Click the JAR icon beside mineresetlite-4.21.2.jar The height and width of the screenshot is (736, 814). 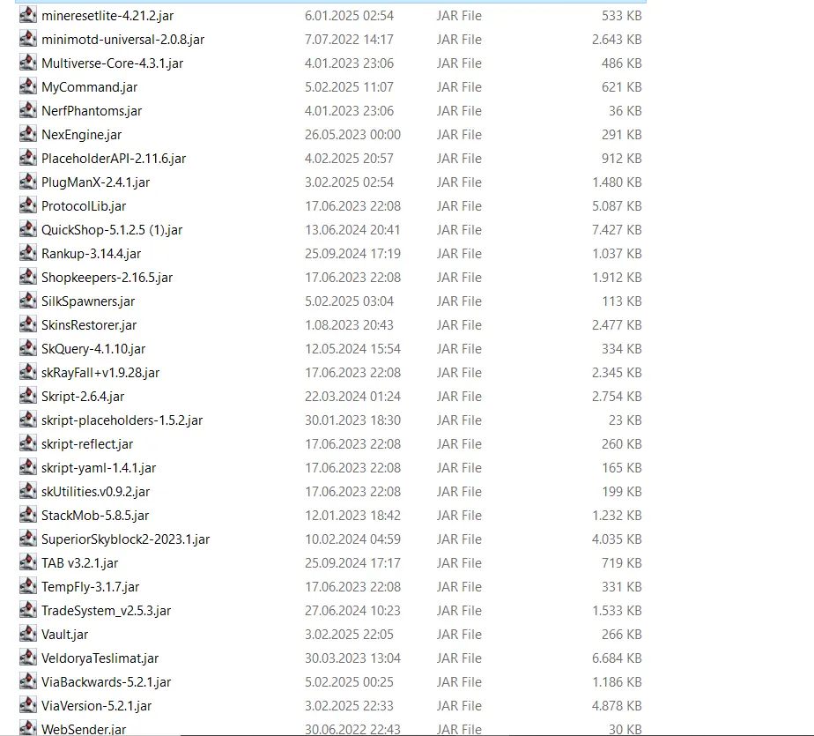(28, 15)
